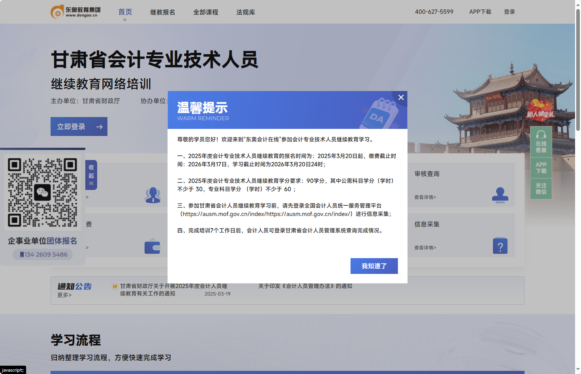This screenshot has height=374, width=581.
Task: Click the 新人领豪礼 red envelope icon
Action: (540, 110)
